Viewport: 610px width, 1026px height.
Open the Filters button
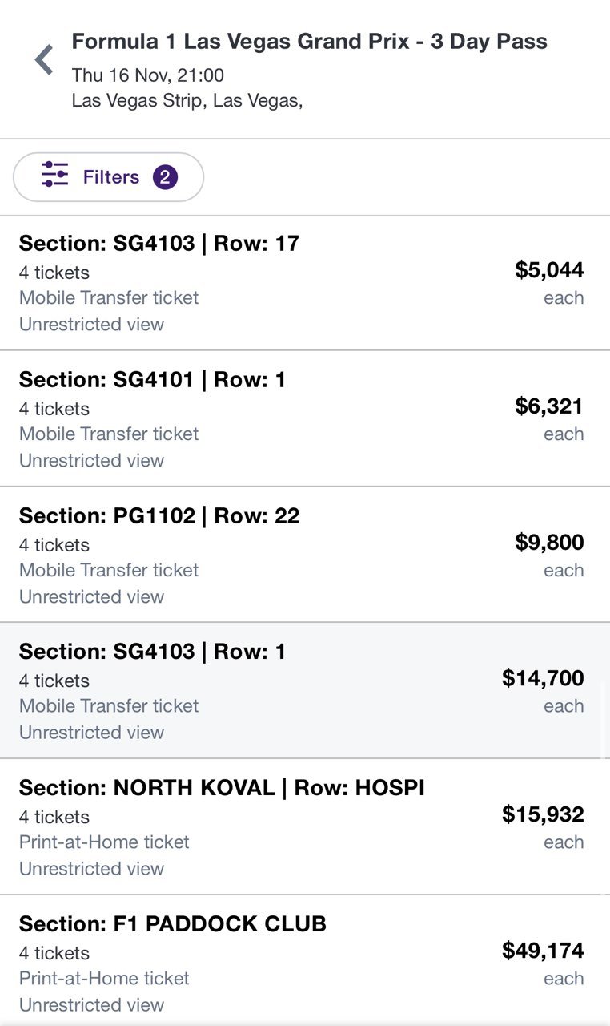(x=109, y=177)
